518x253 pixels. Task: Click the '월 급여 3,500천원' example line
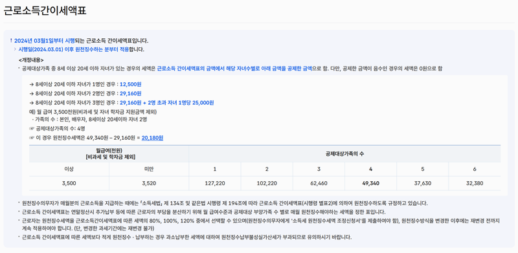(x=93, y=112)
